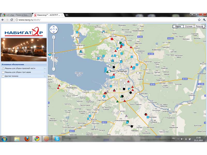This screenshot has height=155, width=207.
Task: Select the Карта map type
Action: point(178,26)
